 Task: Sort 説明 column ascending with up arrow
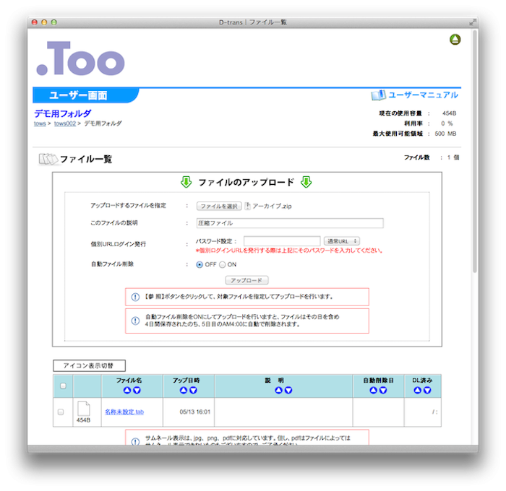click(x=278, y=391)
